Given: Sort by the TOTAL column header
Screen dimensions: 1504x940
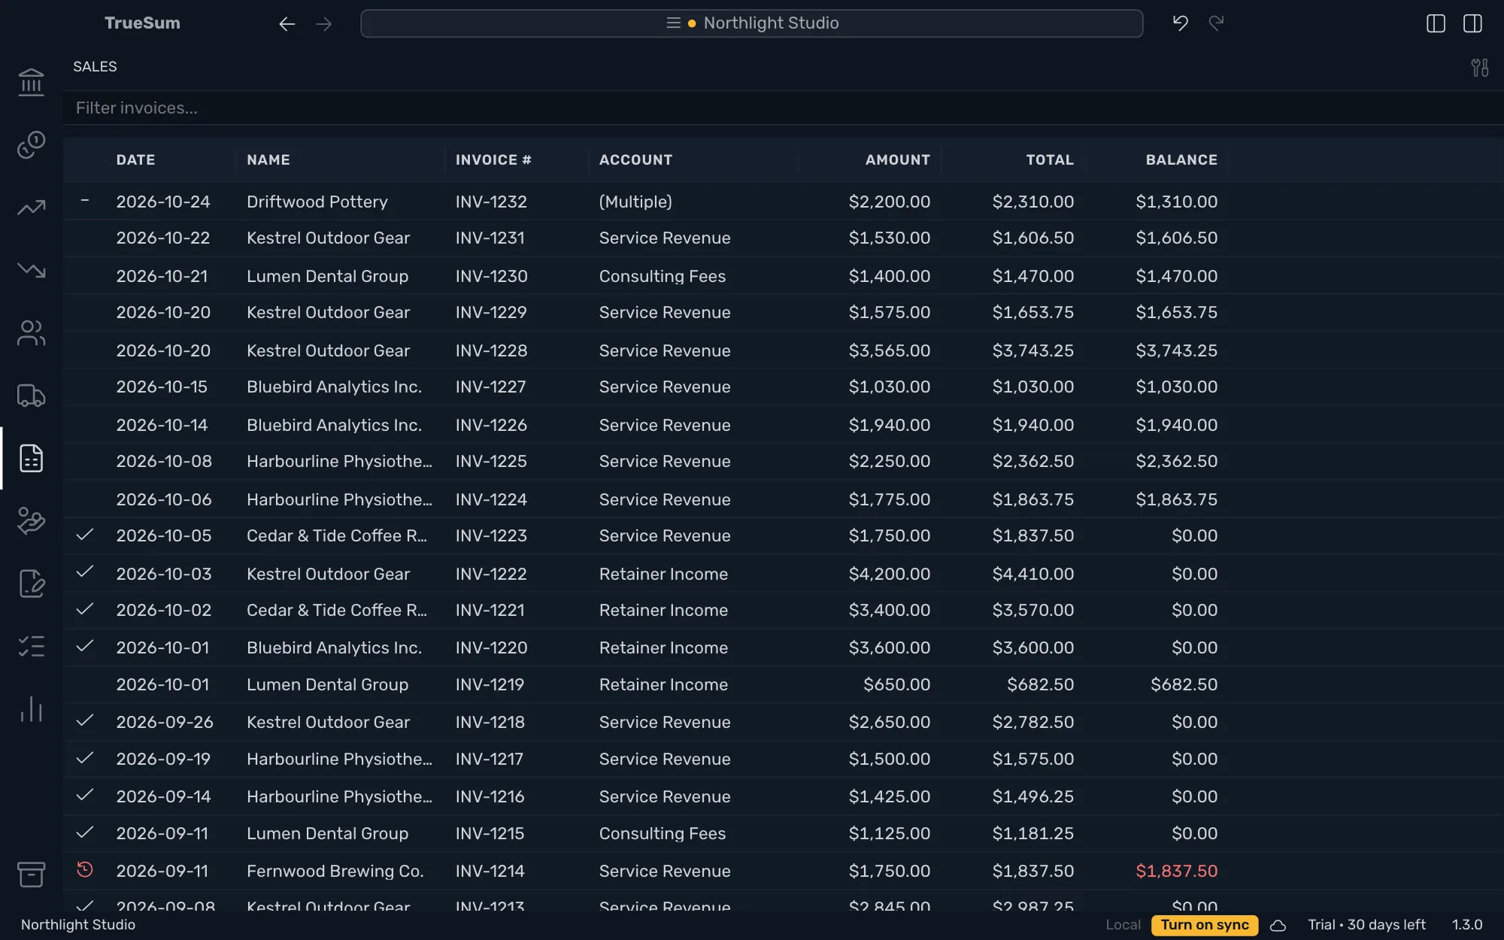Looking at the screenshot, I should pos(1050,159).
